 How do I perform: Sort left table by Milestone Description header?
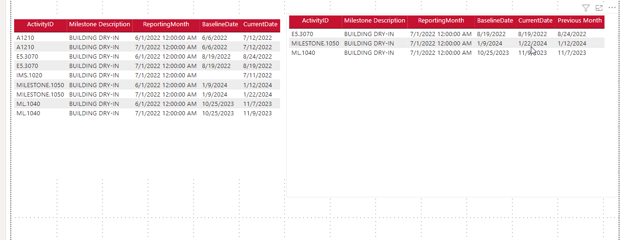click(x=100, y=24)
